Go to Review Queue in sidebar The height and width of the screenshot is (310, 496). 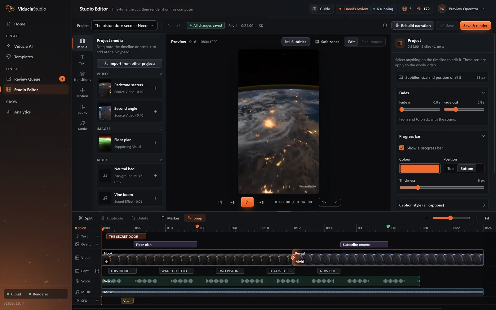(x=36, y=79)
